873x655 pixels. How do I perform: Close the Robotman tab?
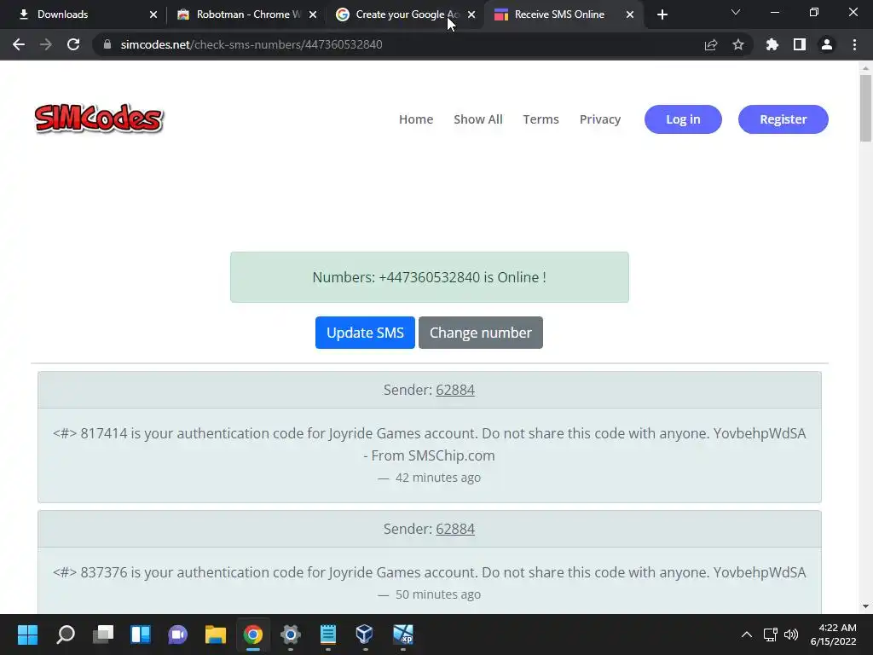[x=313, y=14]
